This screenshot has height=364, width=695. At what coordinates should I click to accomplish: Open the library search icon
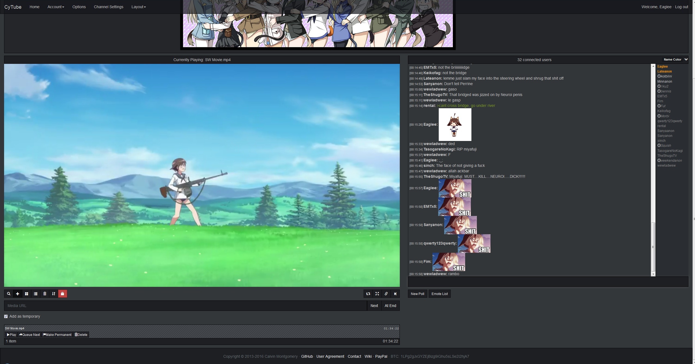[x=9, y=294]
